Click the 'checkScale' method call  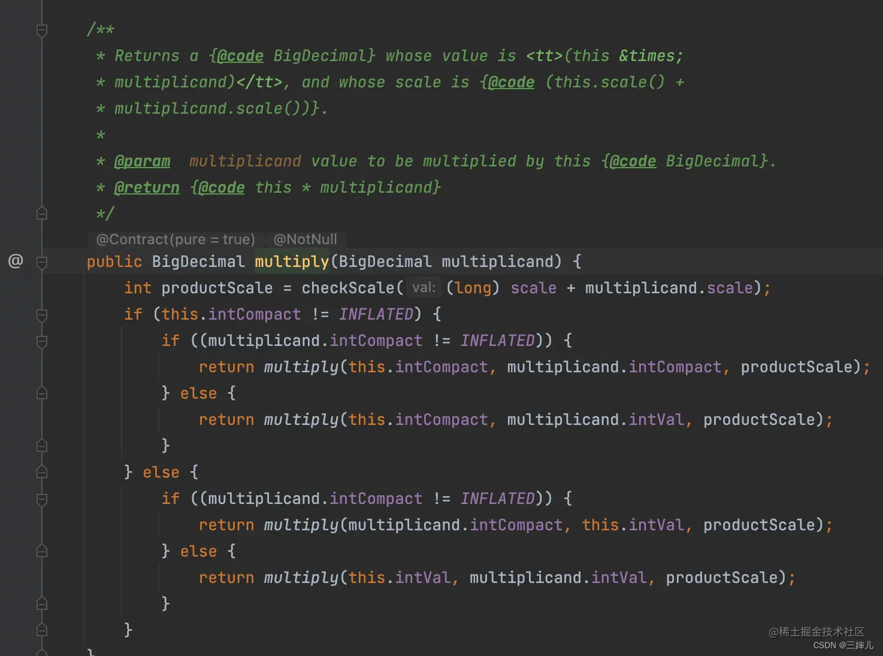[x=348, y=288]
